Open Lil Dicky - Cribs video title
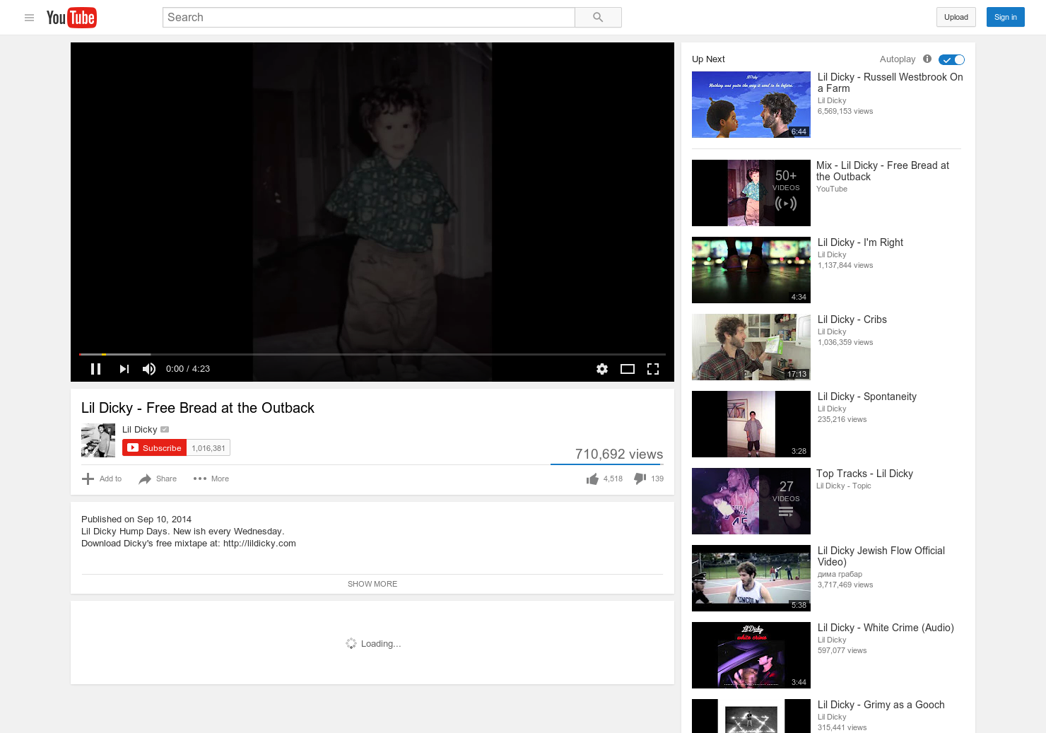Screen dimensions: 1046x733 852,319
